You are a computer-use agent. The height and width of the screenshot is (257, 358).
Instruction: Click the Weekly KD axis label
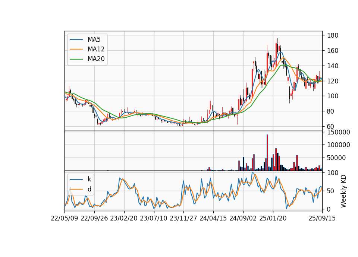point(343,191)
